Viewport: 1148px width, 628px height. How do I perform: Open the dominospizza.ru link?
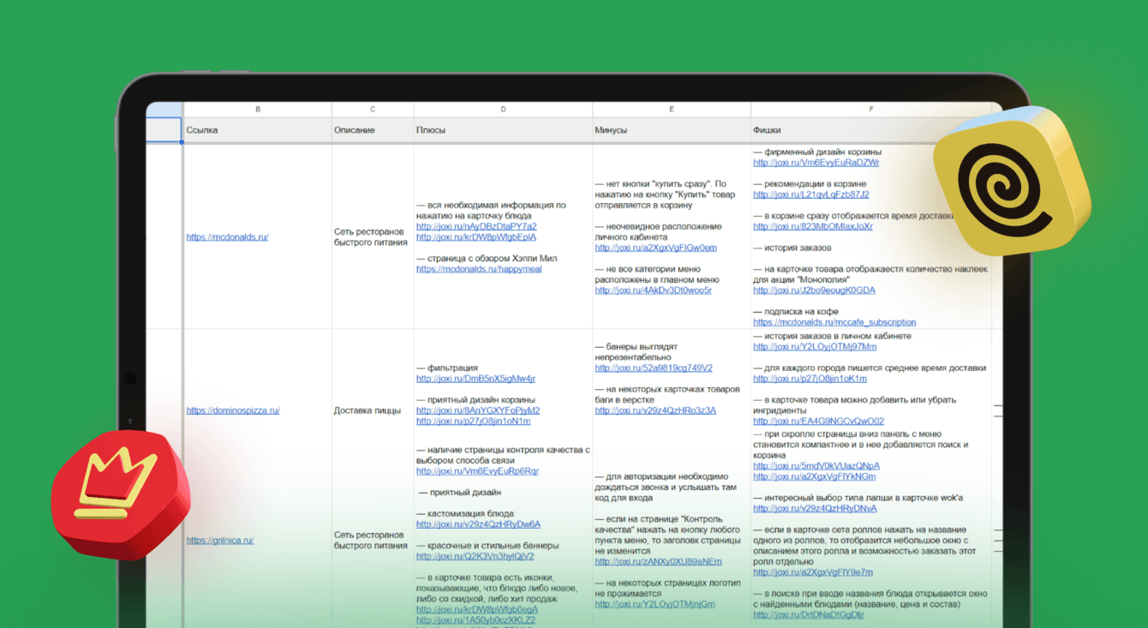(233, 410)
